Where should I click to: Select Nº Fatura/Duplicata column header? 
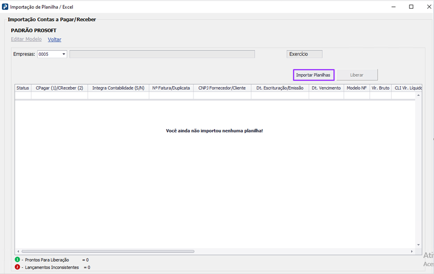171,88
